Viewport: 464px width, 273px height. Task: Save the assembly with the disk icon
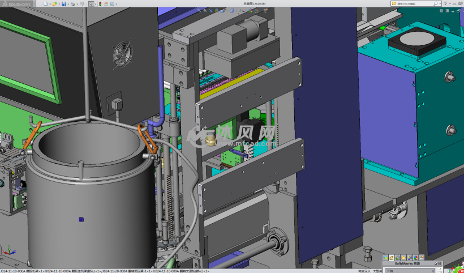coord(64,4)
